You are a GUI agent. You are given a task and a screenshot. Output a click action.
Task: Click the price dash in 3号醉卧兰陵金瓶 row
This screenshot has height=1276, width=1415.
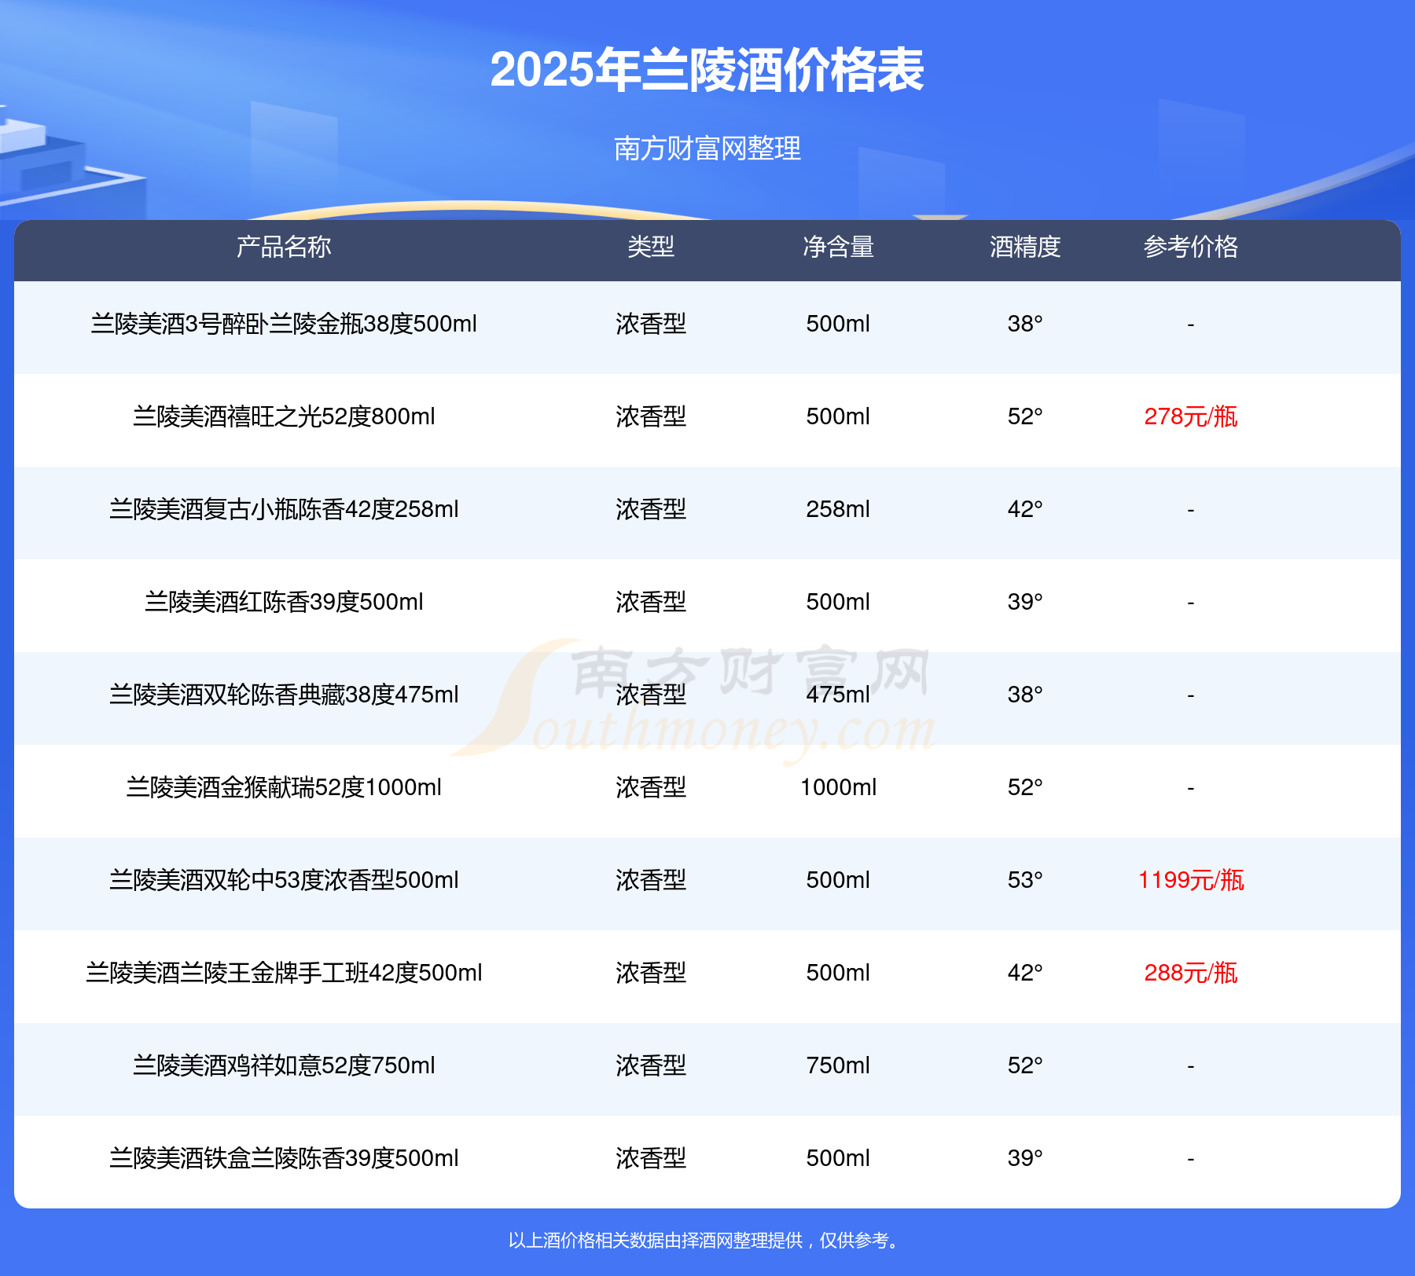1191,324
